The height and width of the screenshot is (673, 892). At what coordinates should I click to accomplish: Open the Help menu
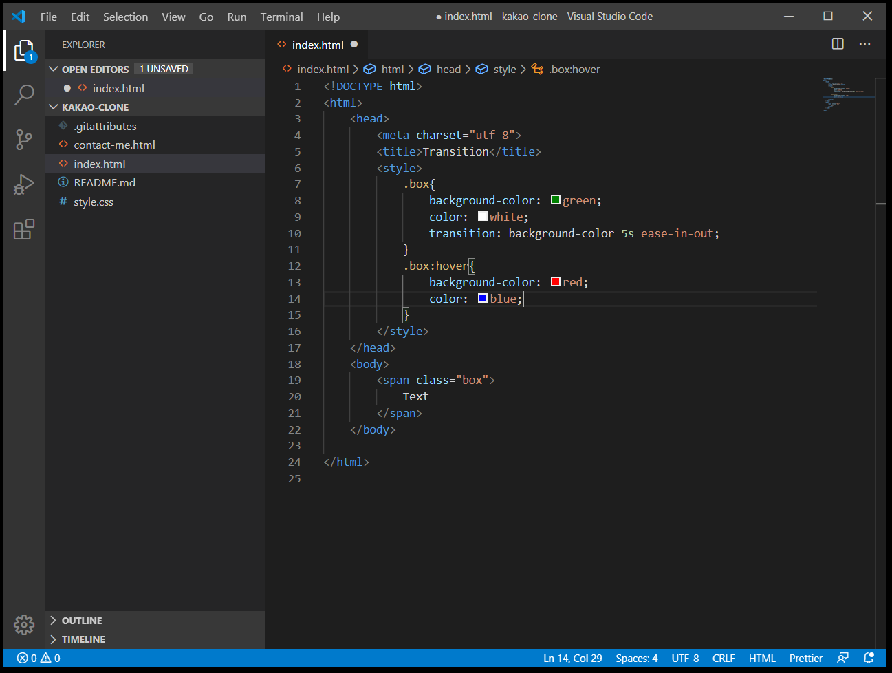[328, 17]
